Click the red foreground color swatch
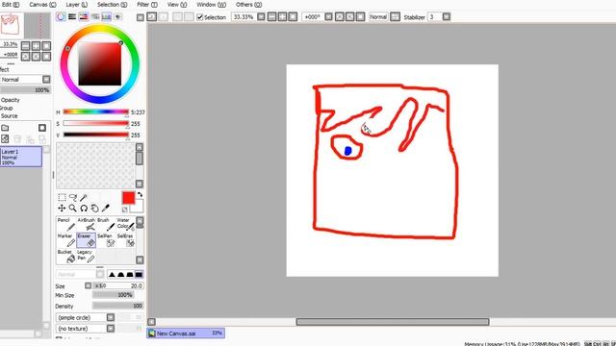 (128, 198)
